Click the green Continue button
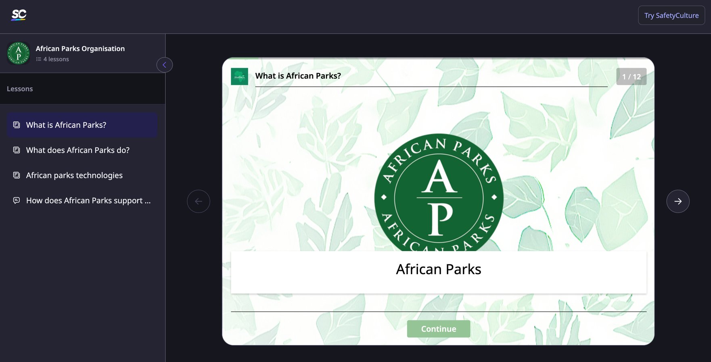This screenshot has height=362, width=711. (439, 329)
